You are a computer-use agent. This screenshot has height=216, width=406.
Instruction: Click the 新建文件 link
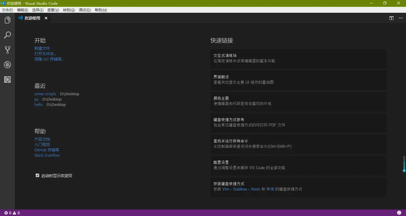click(42, 48)
